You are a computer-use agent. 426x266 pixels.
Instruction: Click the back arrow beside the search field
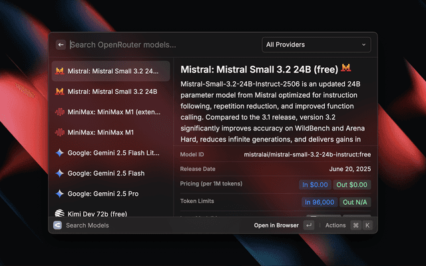pyautogui.click(x=61, y=45)
